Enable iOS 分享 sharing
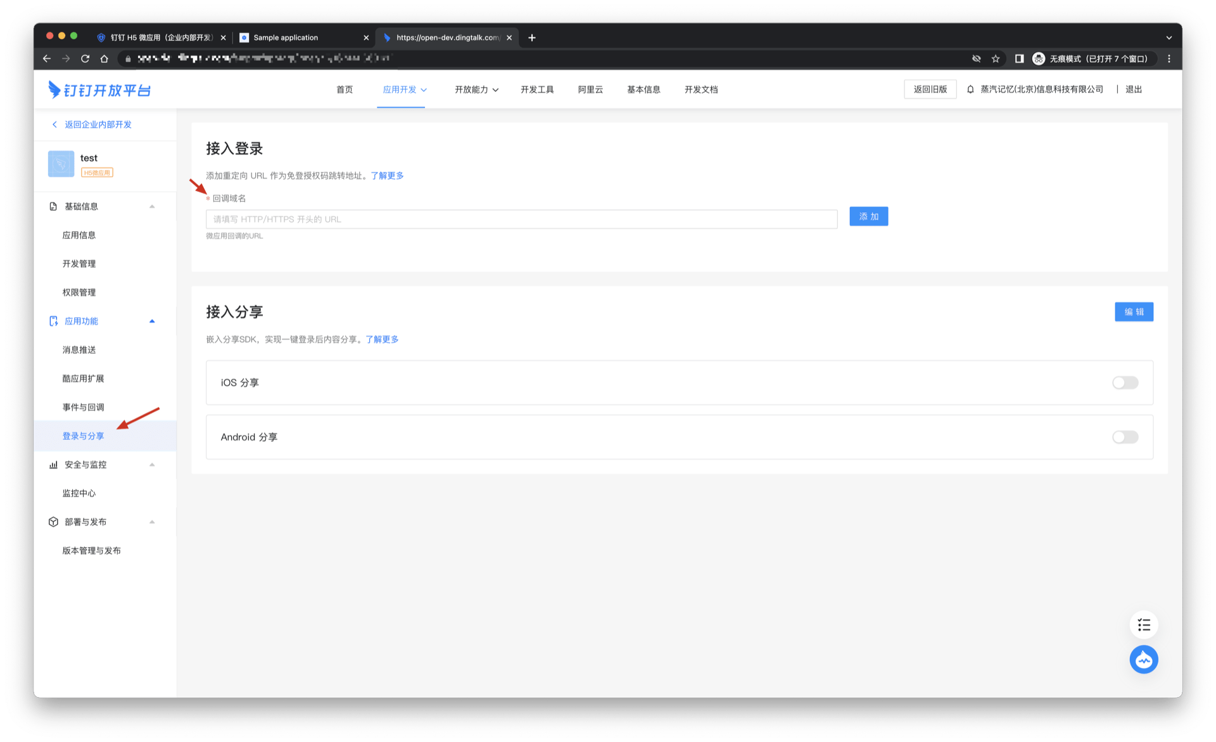The width and height of the screenshot is (1216, 742). click(x=1124, y=382)
